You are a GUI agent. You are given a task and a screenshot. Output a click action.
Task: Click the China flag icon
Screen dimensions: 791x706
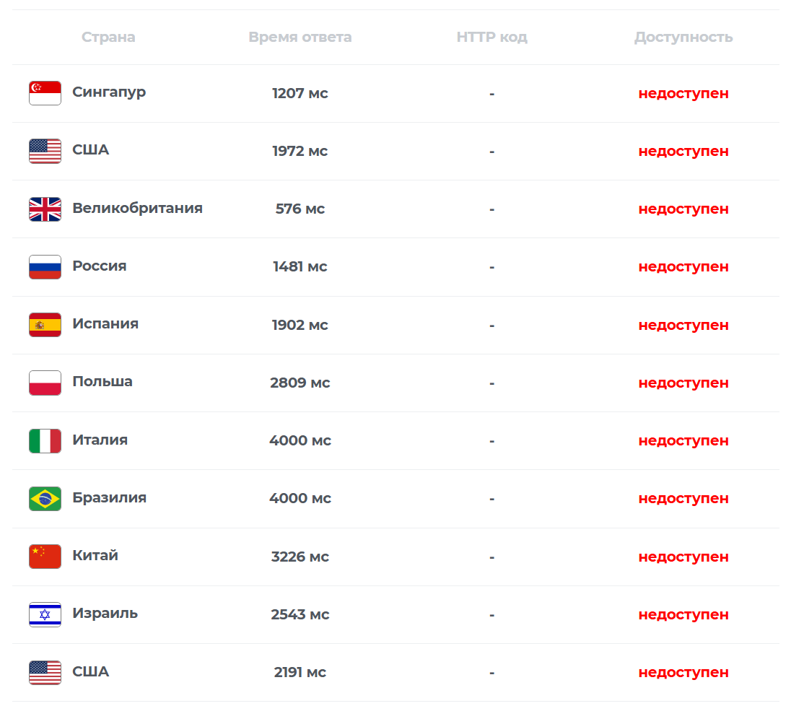[45, 556]
